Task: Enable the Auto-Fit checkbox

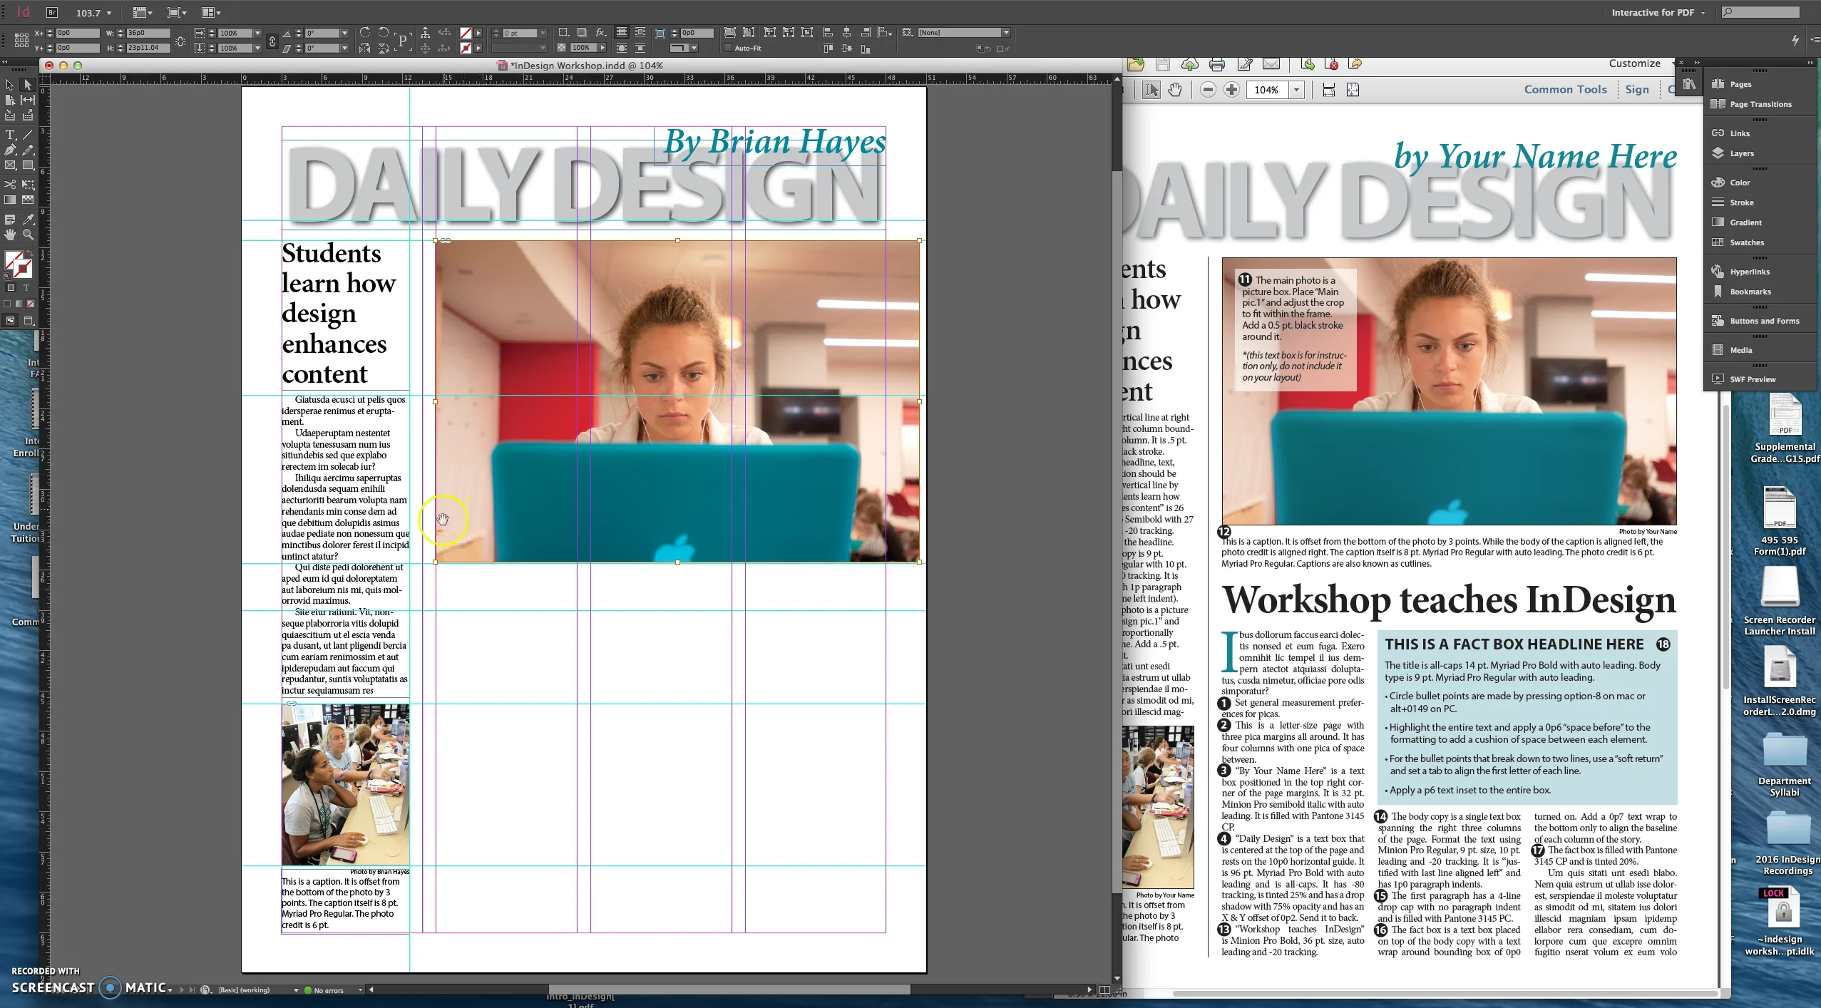Action: point(727,48)
